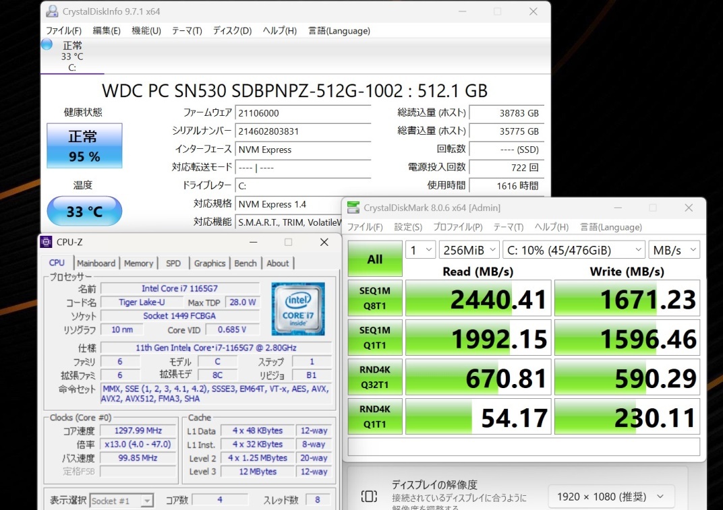
Task: Start the SEQ1M Q8T1 test
Action: pyautogui.click(x=375, y=298)
